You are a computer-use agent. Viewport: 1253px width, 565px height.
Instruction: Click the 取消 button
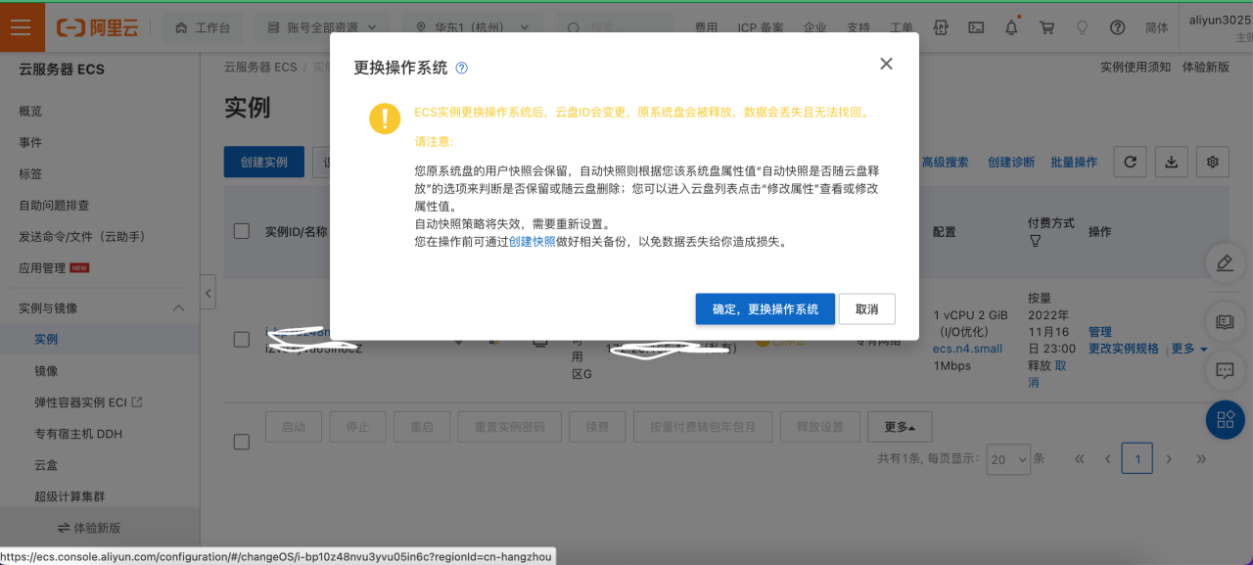pyautogui.click(x=866, y=309)
